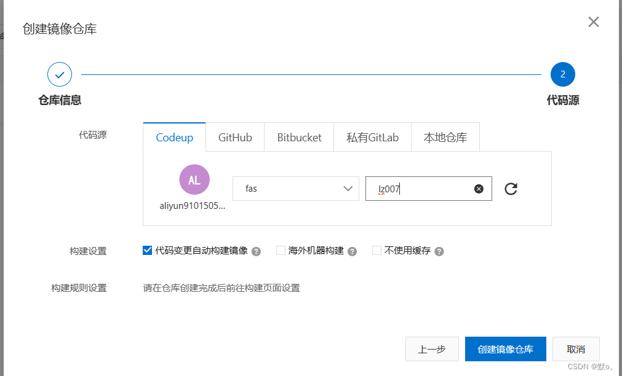Viewport: 622px width, 376px height.
Task: Click help icon beside no-cache option
Action: 439,251
